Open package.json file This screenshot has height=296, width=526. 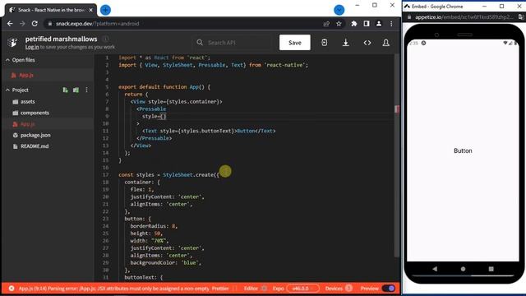pos(35,135)
